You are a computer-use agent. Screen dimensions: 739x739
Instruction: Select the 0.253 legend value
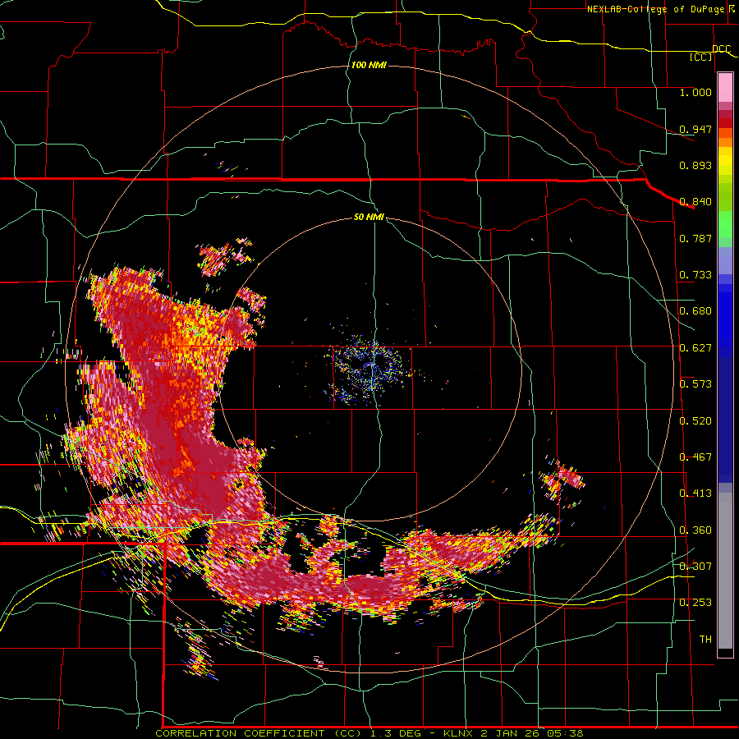click(x=695, y=603)
